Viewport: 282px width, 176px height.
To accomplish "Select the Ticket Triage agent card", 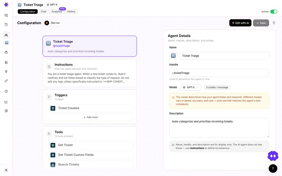I will point(90,46).
